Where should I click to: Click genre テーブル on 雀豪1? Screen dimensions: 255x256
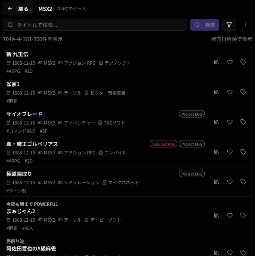73,93
